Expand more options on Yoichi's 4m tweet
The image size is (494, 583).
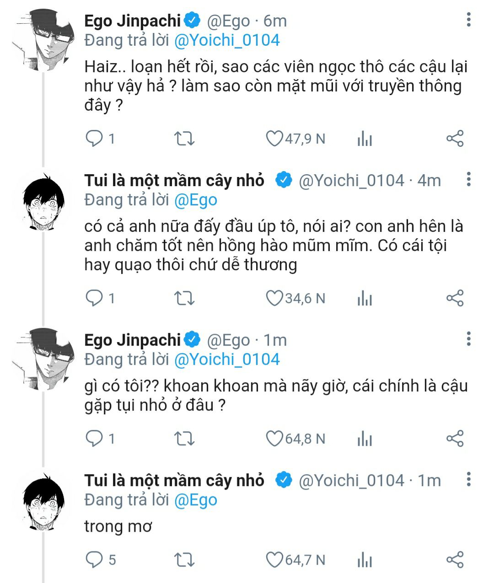tap(468, 179)
